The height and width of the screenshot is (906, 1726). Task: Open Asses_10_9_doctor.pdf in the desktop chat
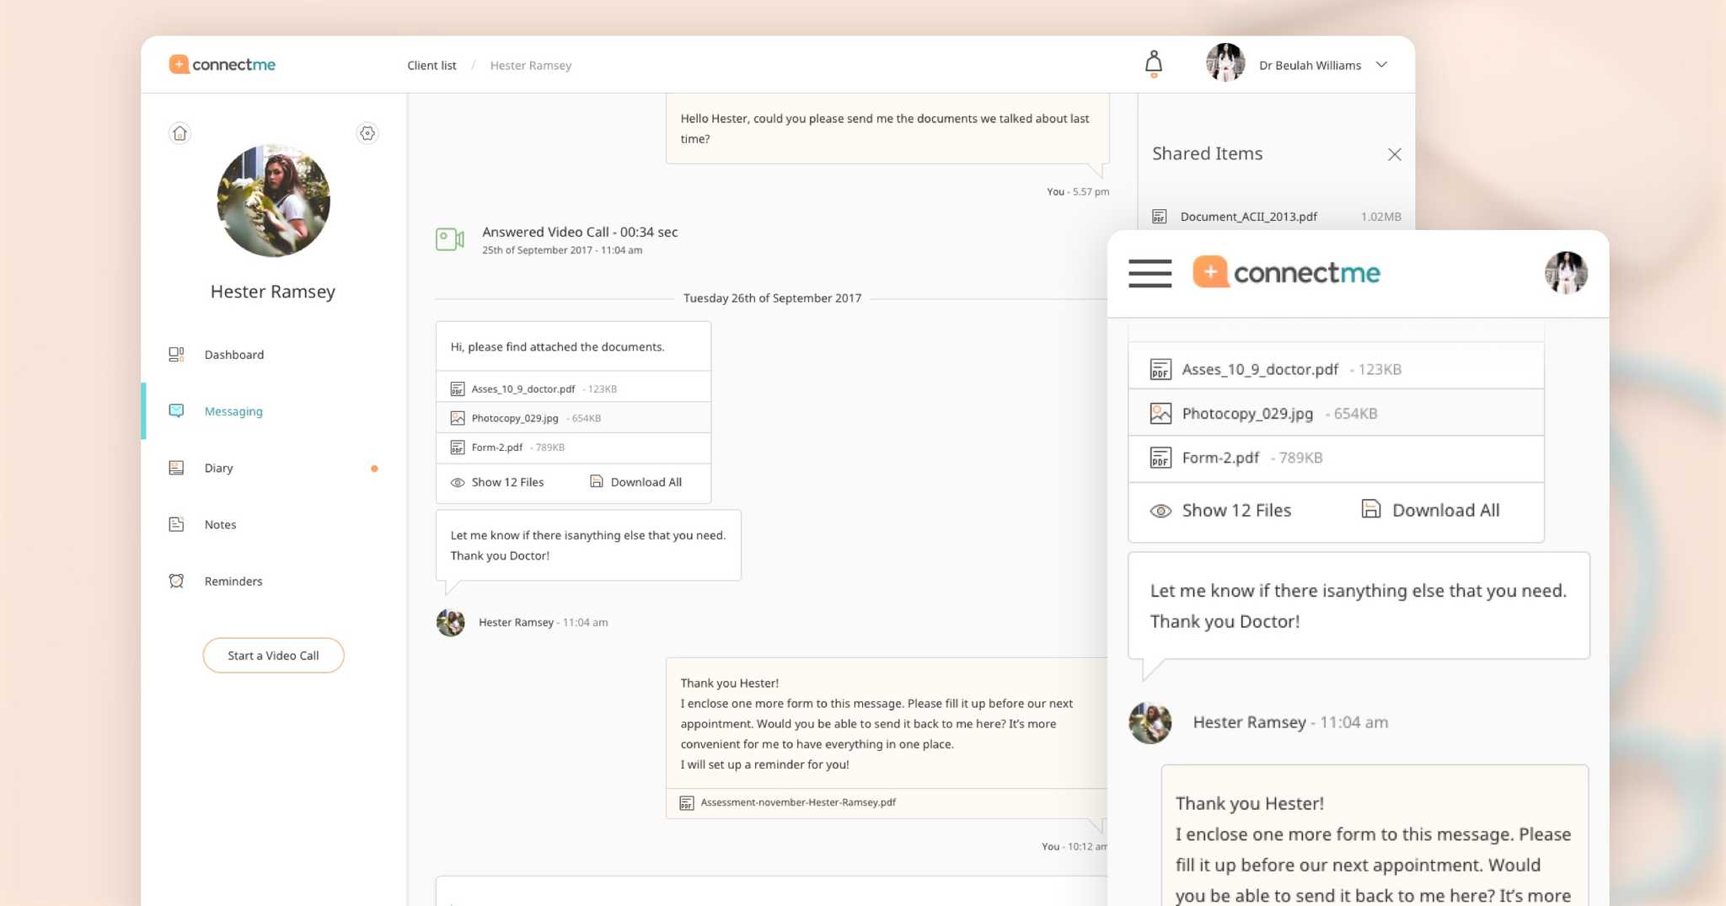[x=523, y=389]
